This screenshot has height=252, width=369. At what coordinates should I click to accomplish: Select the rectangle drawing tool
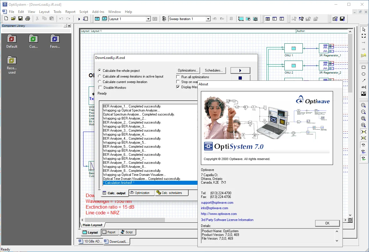[364, 68]
